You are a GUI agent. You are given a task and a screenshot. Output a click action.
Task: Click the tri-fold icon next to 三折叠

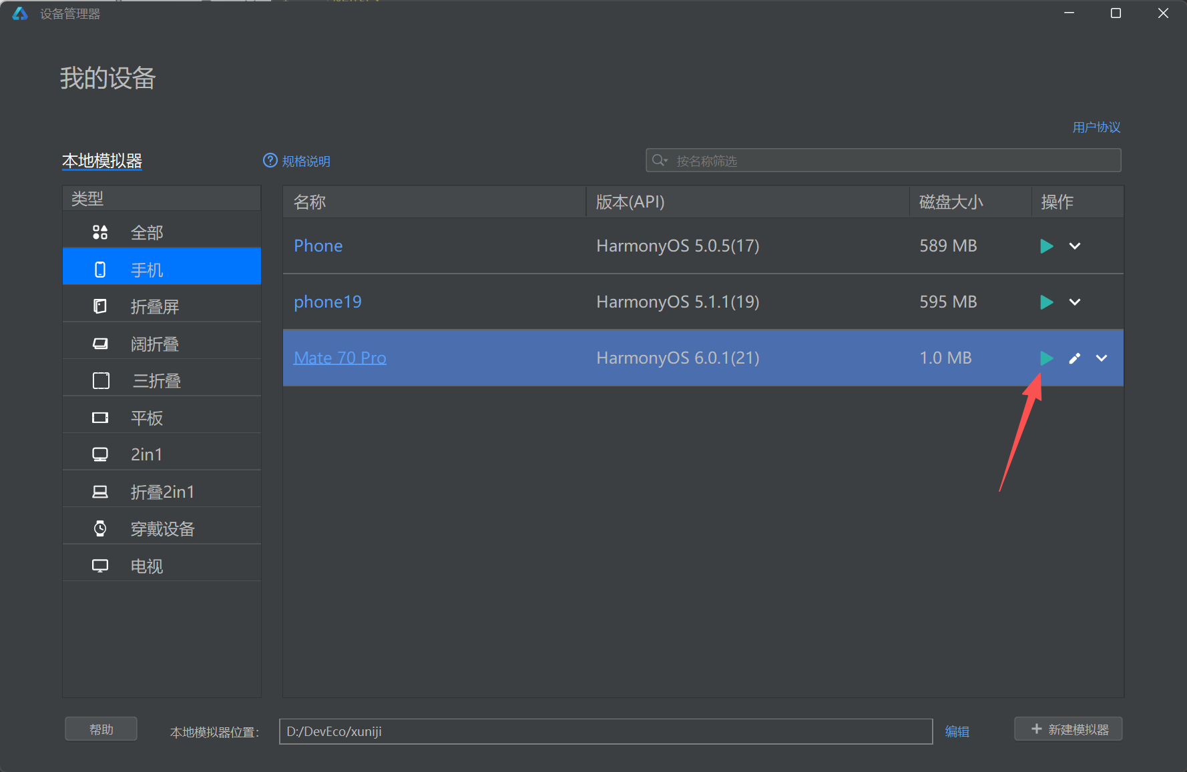(x=101, y=380)
